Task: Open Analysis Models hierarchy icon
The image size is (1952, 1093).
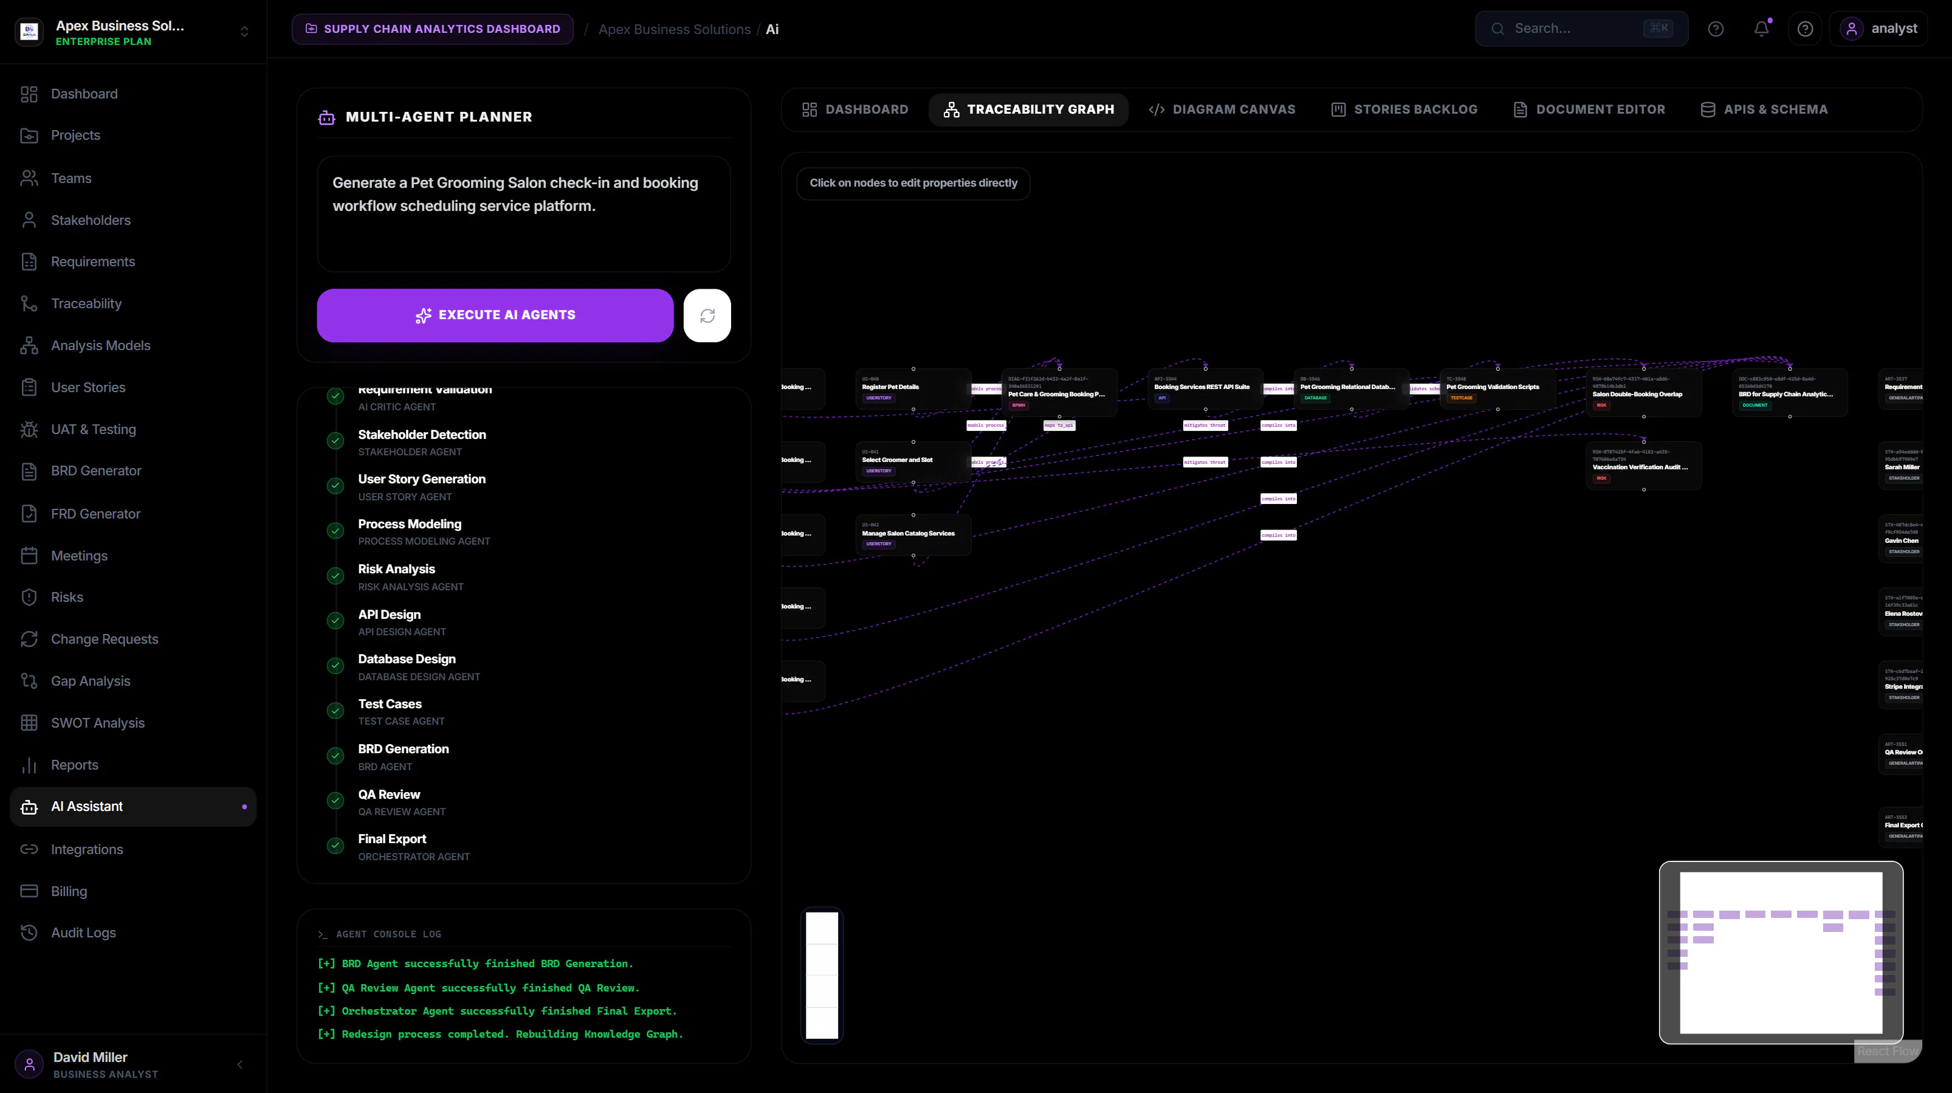Action: pos(29,346)
